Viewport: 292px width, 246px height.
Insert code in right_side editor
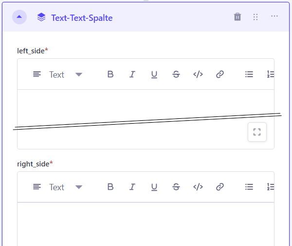click(198, 187)
